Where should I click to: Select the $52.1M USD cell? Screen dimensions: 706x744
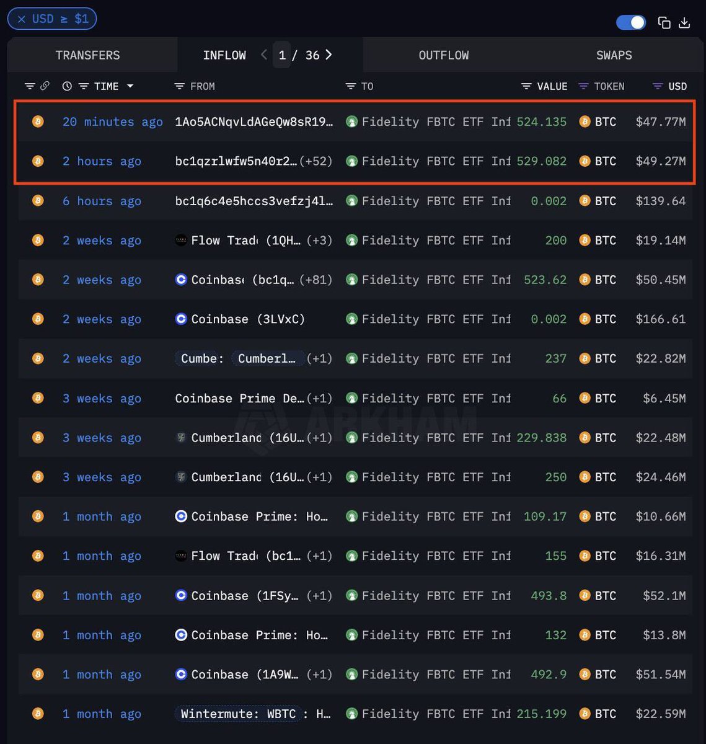pyautogui.click(x=664, y=596)
